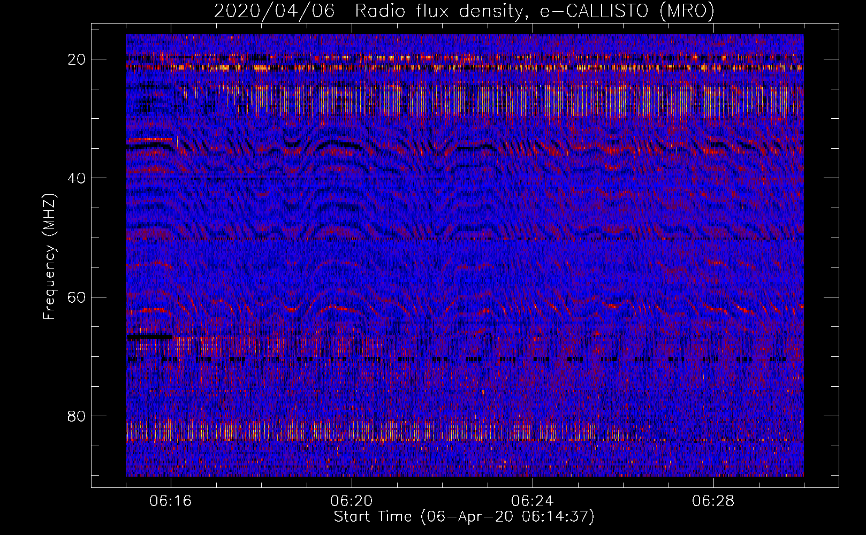The image size is (866, 535).
Task: Select the 'Frequency (MHZ)' y-axis label
Action: coord(49,256)
